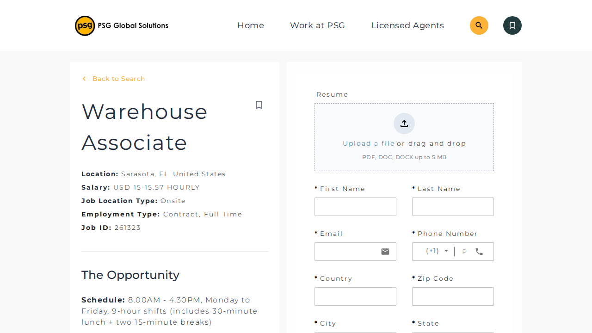592x333 pixels.
Task: Focus the Zip Code field
Action: point(453,296)
